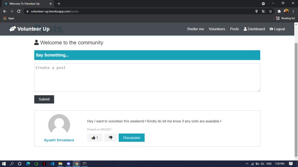Open the terminal app in the taskbar
298x167 pixels.
[85, 164]
